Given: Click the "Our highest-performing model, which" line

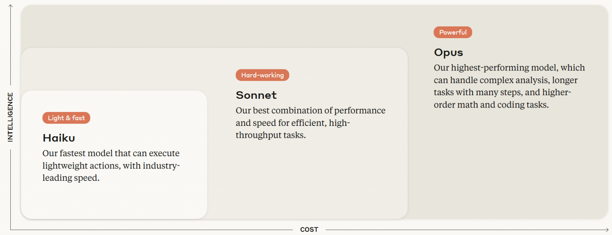Looking at the screenshot, I should click(509, 68).
